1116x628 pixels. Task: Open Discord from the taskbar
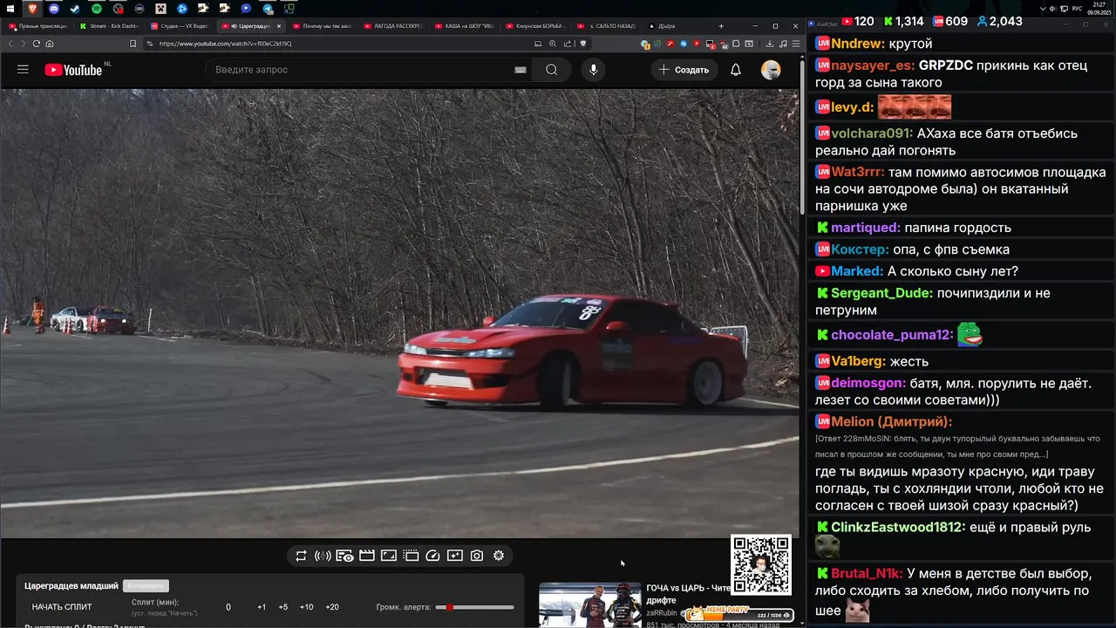pyautogui.click(x=54, y=9)
